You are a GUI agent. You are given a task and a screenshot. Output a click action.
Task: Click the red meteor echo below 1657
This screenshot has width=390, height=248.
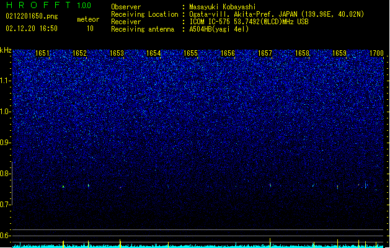point(270,185)
